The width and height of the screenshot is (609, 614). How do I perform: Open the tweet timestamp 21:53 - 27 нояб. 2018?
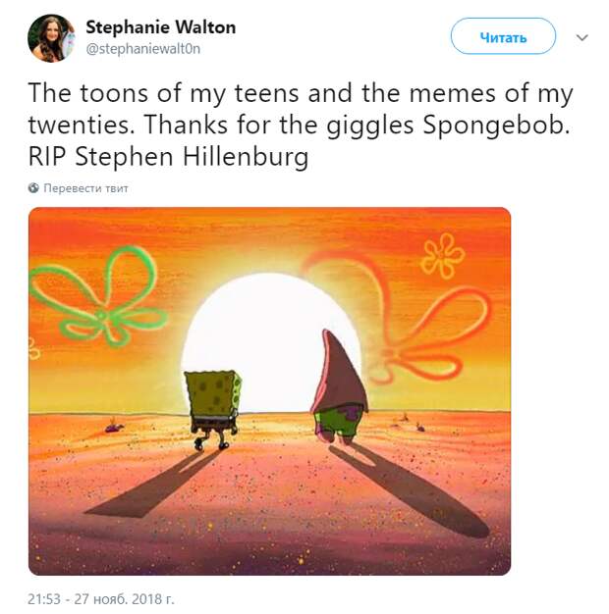tap(101, 599)
